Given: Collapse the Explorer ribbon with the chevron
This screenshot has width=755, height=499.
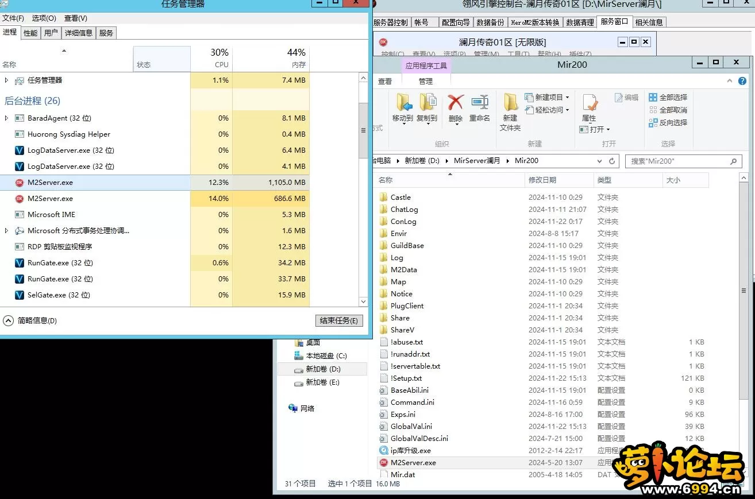Looking at the screenshot, I should [x=730, y=82].
